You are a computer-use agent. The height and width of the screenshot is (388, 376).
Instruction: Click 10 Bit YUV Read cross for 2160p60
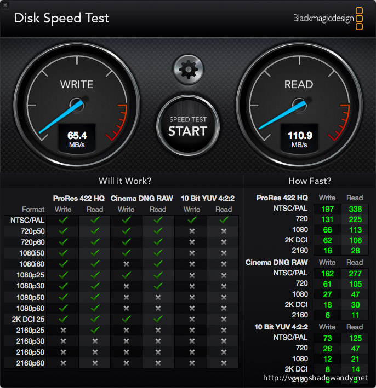(x=224, y=363)
